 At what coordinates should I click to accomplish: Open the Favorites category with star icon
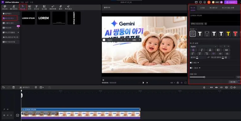(x=11, y=14)
